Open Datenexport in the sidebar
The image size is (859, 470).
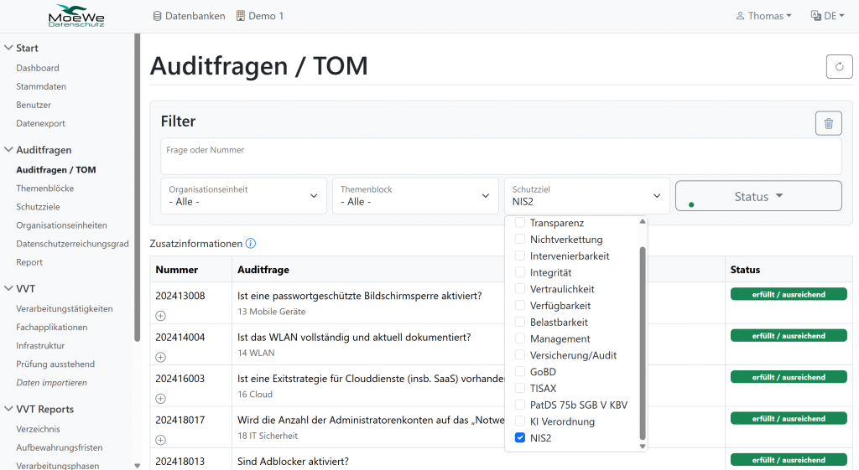(40, 123)
